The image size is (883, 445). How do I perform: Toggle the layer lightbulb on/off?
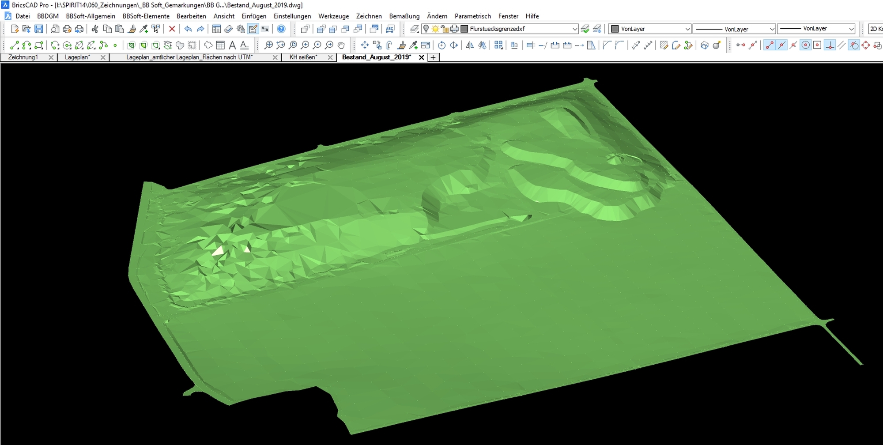pos(426,29)
